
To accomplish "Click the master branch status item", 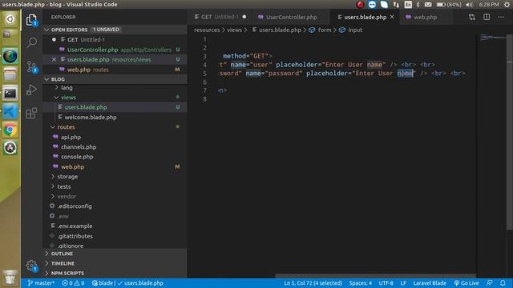I will [x=41, y=283].
